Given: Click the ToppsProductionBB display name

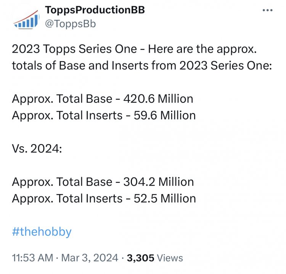Looking at the screenshot, I should tap(95, 10).
